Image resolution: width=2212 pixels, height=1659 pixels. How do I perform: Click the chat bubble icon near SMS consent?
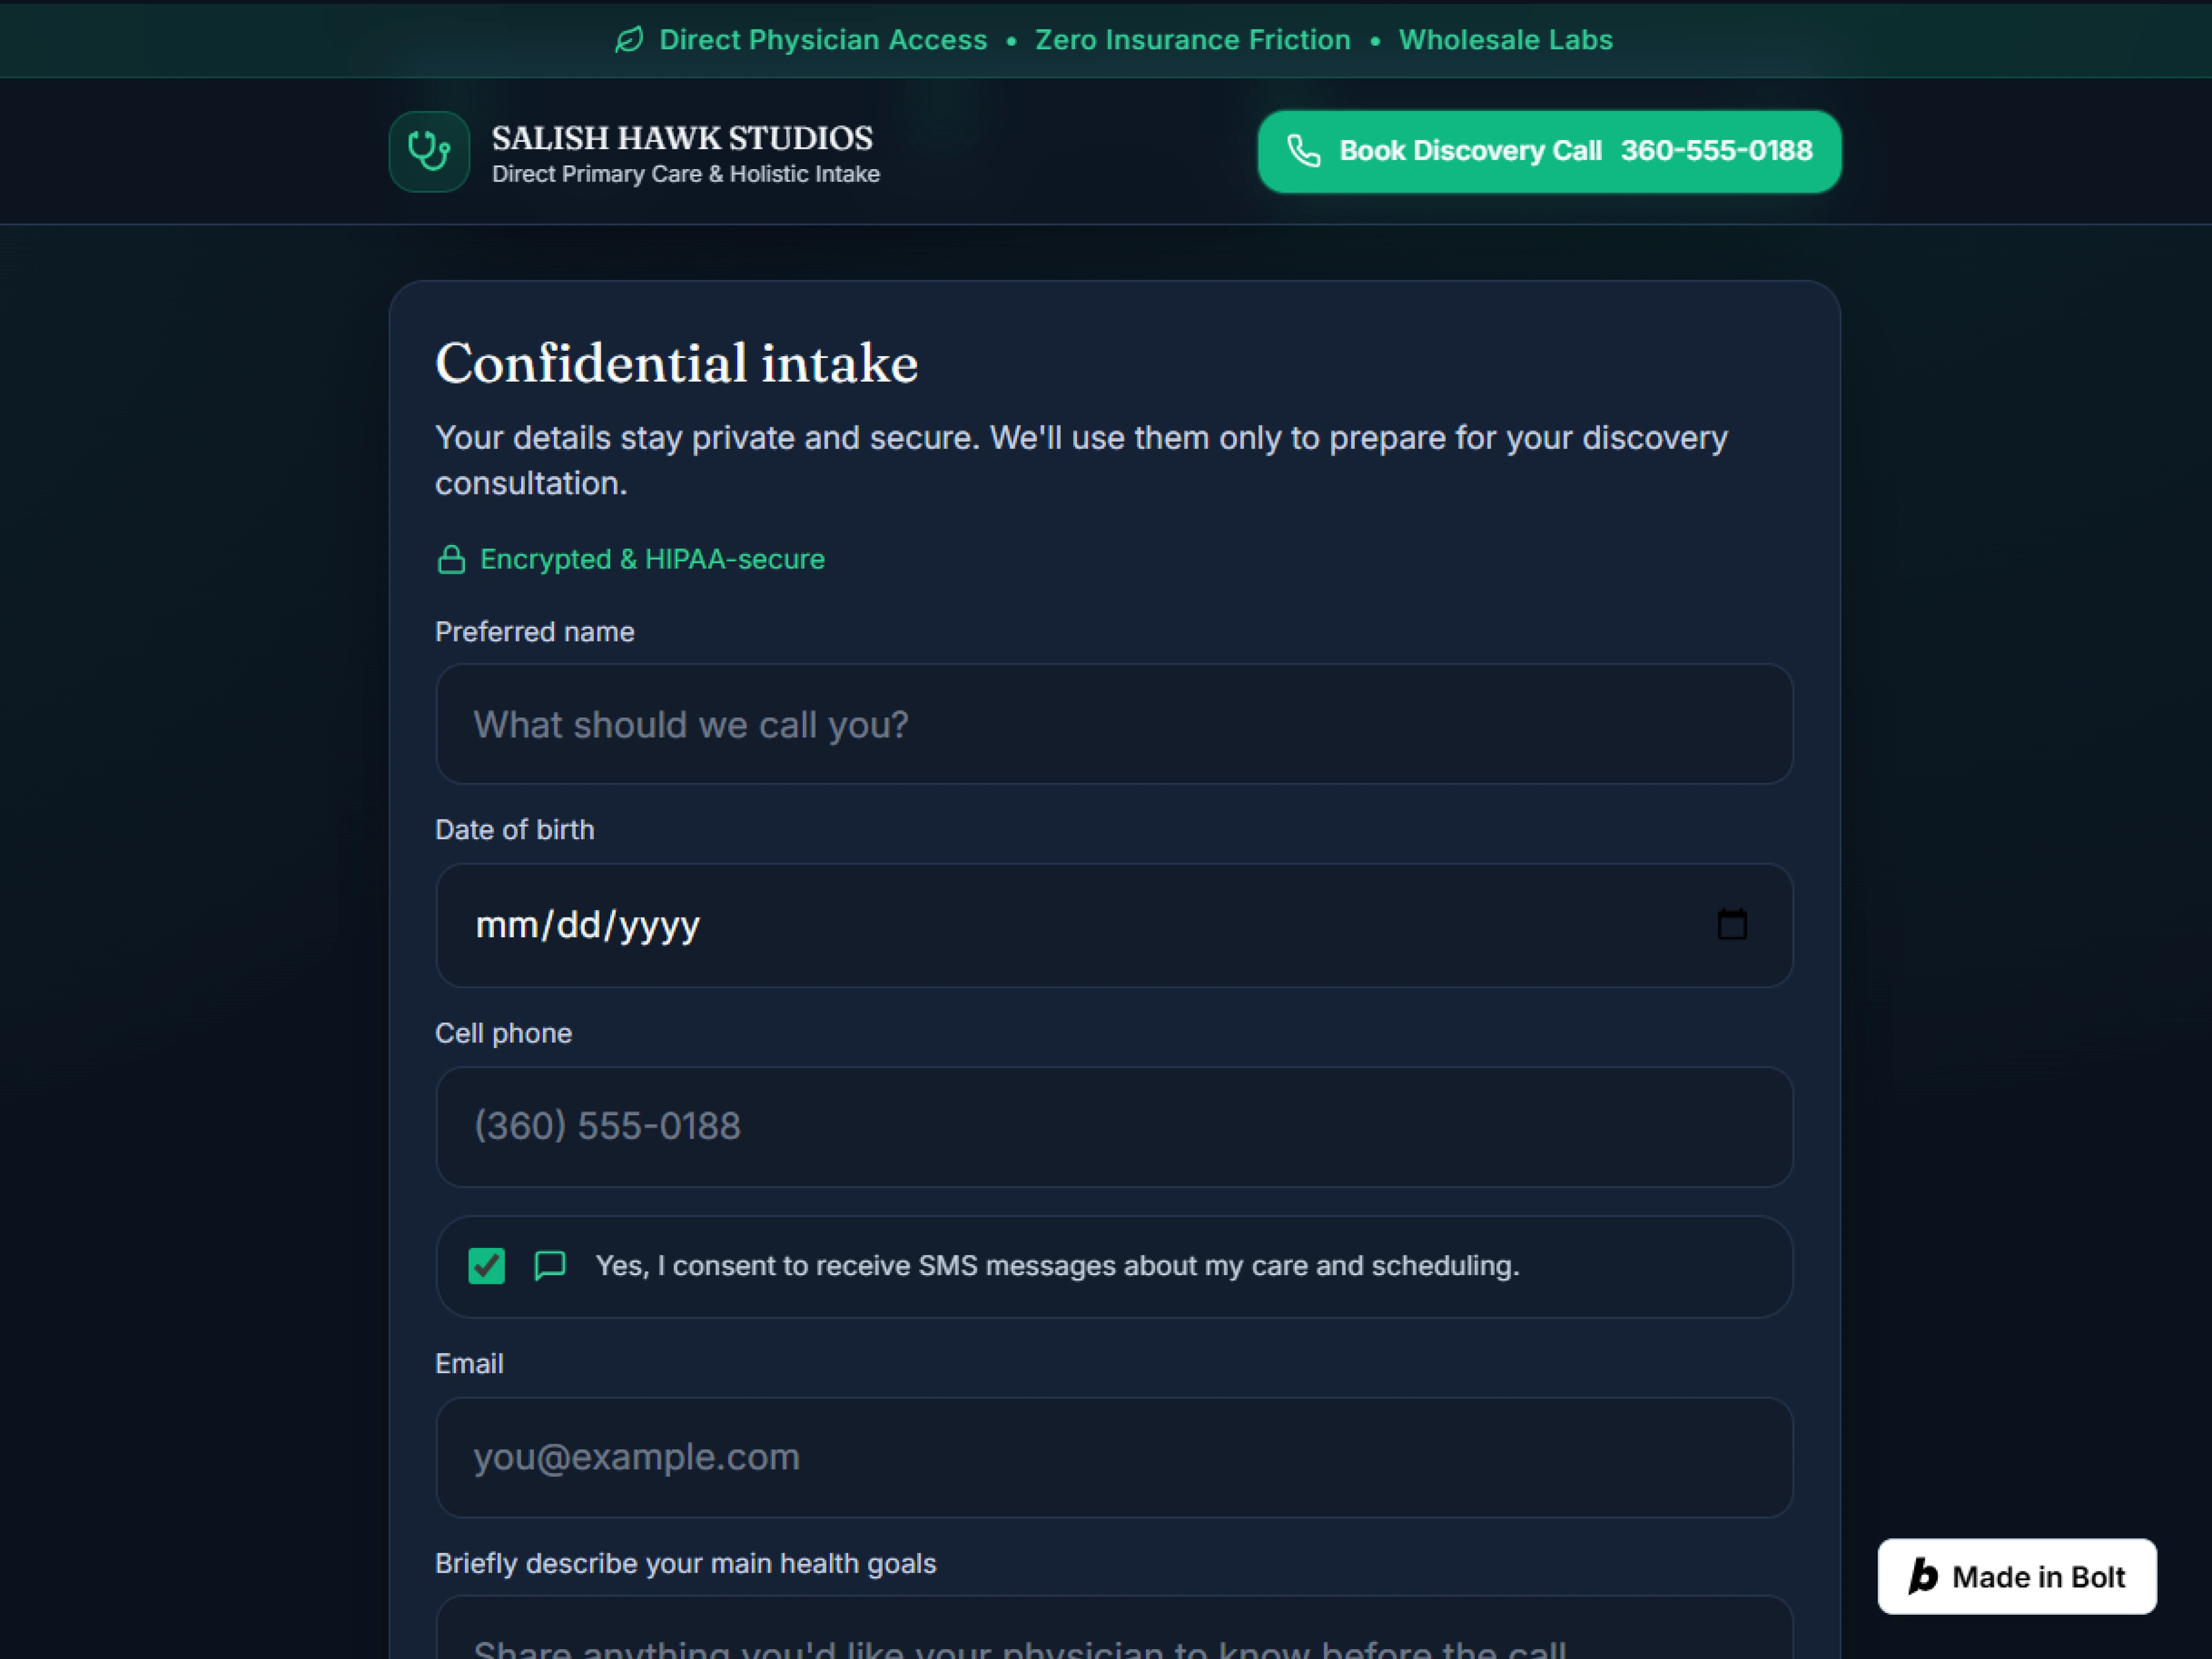(550, 1266)
